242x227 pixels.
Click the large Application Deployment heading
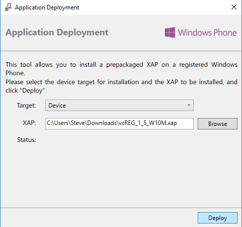pos(57,32)
